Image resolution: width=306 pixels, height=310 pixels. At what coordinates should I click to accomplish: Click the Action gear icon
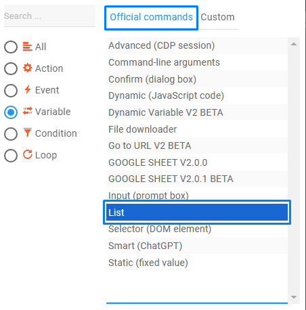click(x=28, y=68)
